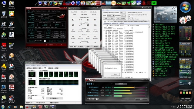
Task: Launch Chrome from the top dock
Action: point(55,3)
